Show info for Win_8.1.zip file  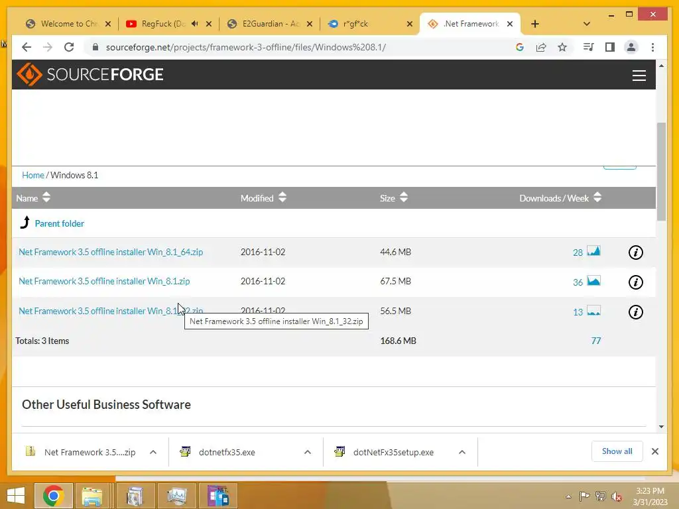coord(635,282)
